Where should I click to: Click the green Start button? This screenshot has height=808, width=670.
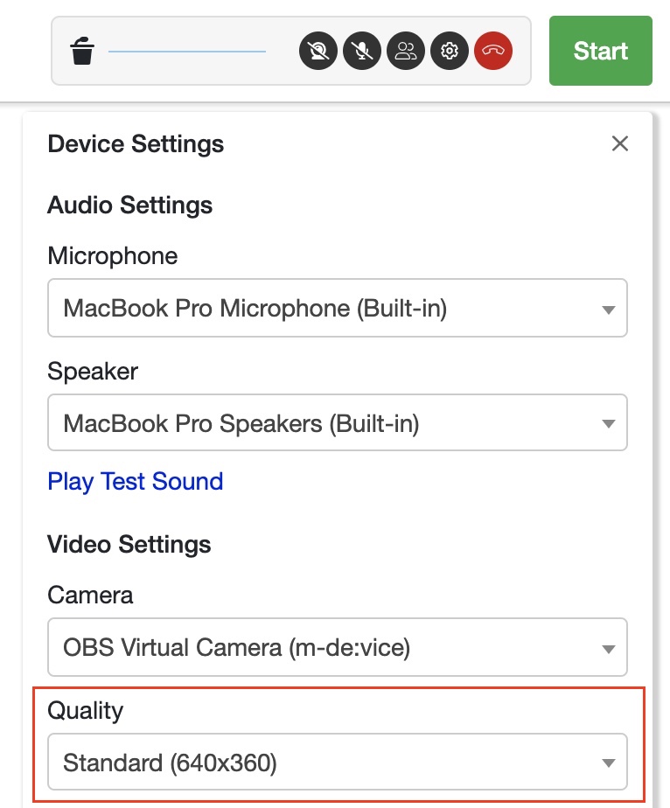600,51
